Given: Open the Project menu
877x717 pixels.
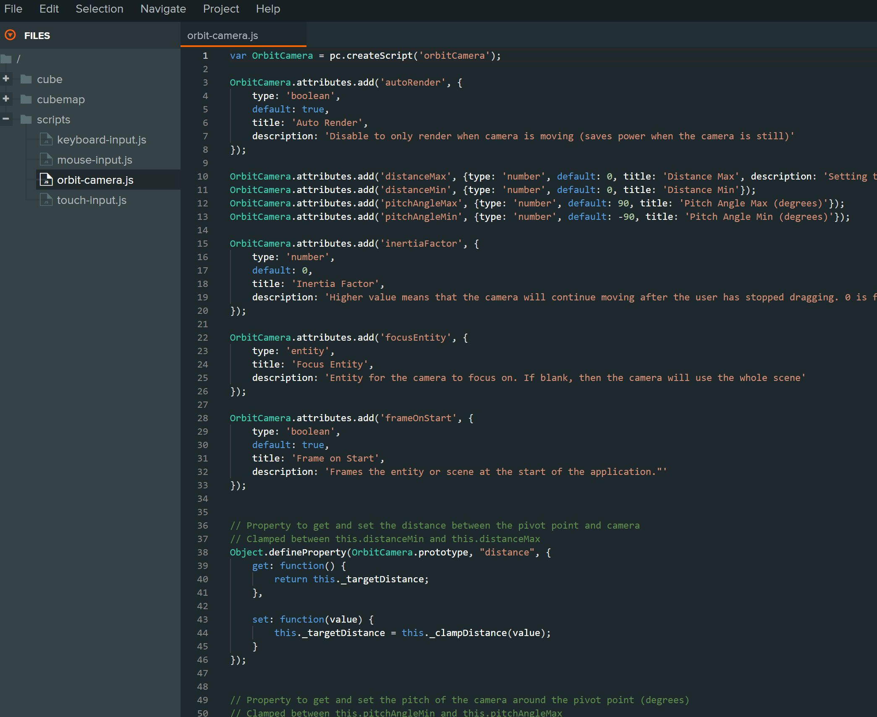Looking at the screenshot, I should tap(221, 9).
